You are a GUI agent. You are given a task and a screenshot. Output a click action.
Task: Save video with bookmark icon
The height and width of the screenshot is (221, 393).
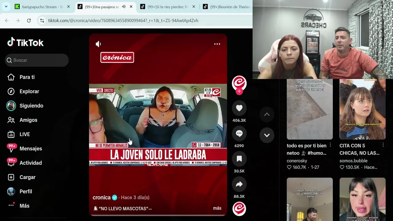(x=239, y=159)
